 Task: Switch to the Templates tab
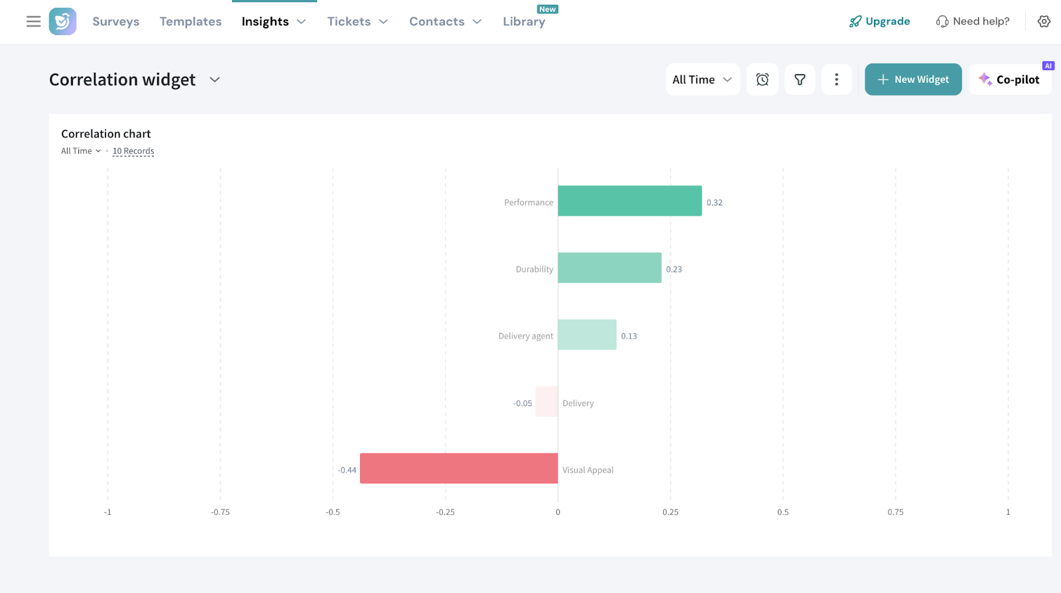coord(190,22)
